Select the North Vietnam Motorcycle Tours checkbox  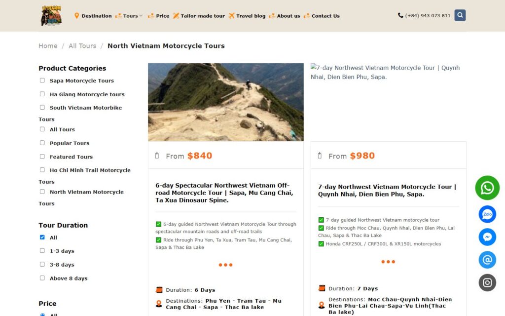42,192
